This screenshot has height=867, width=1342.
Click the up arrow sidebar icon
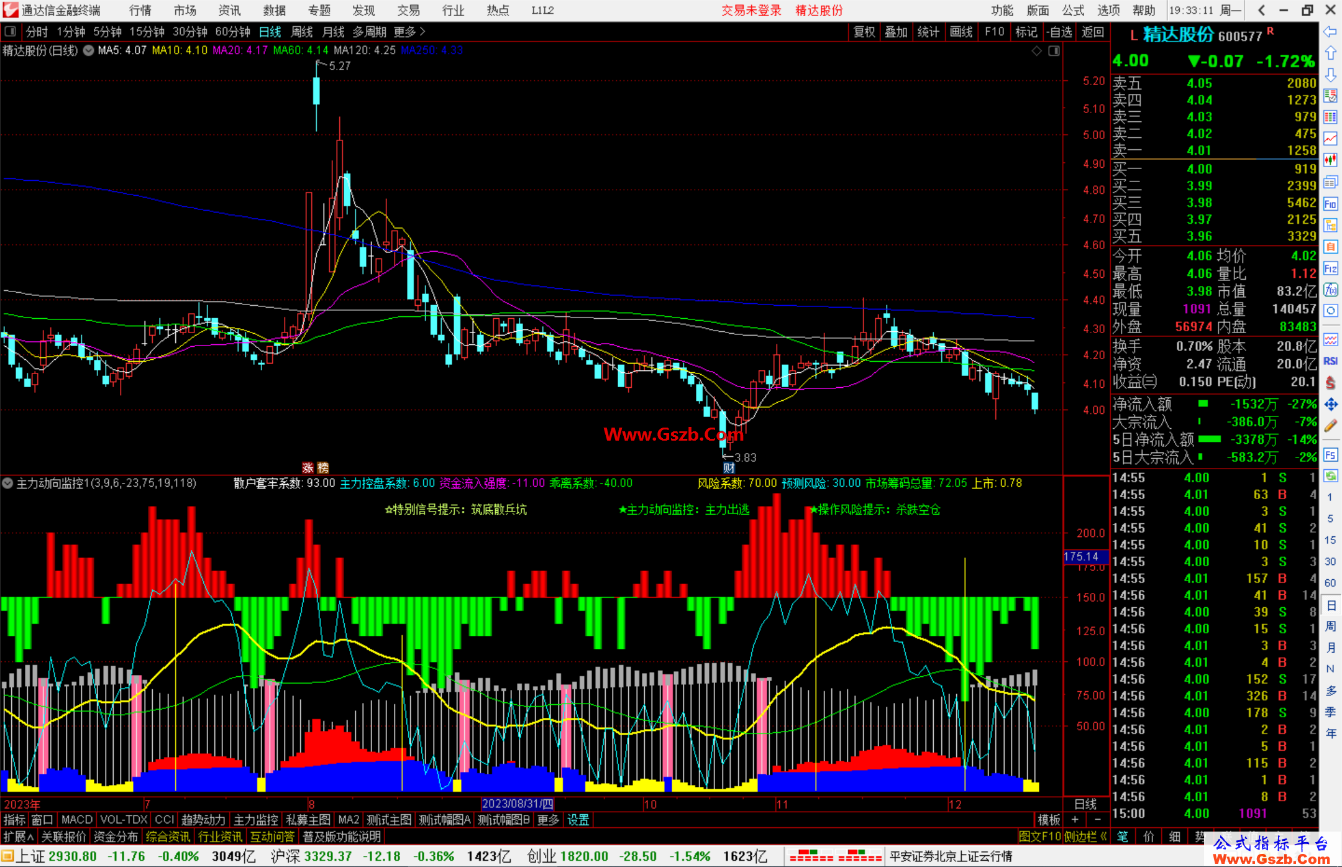pos(1330,53)
